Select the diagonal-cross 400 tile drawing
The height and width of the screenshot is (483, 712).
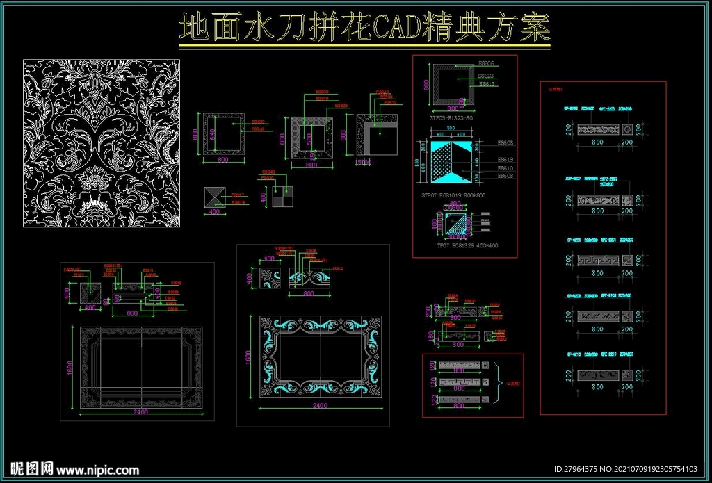click(214, 197)
